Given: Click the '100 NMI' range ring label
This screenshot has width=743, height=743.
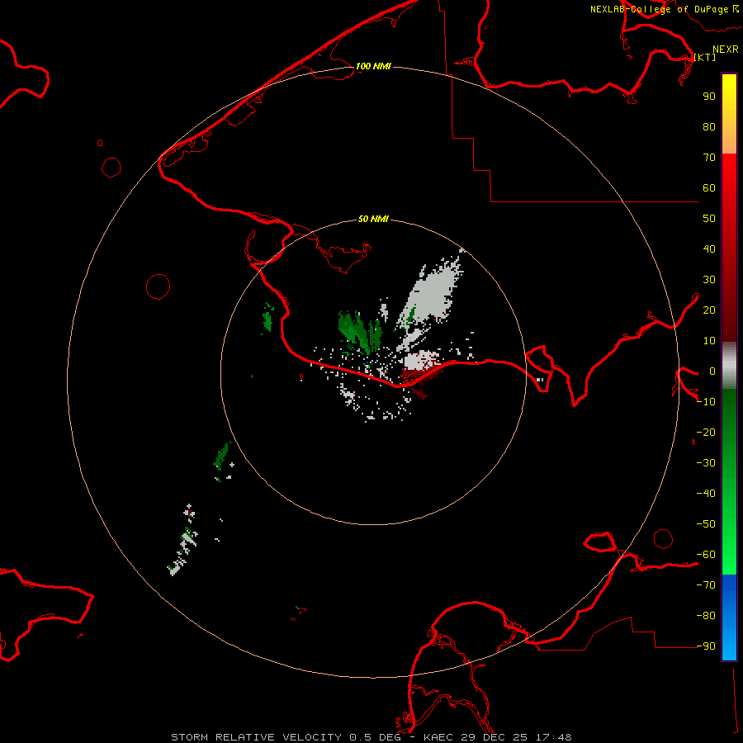Looking at the screenshot, I should 373,66.
